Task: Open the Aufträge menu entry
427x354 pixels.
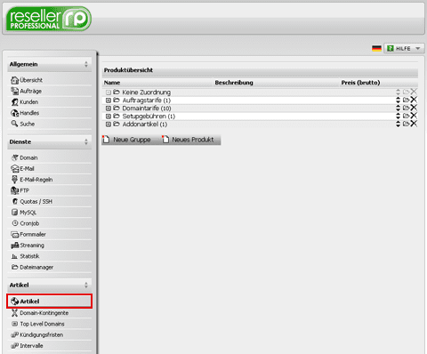Action: (x=30, y=91)
